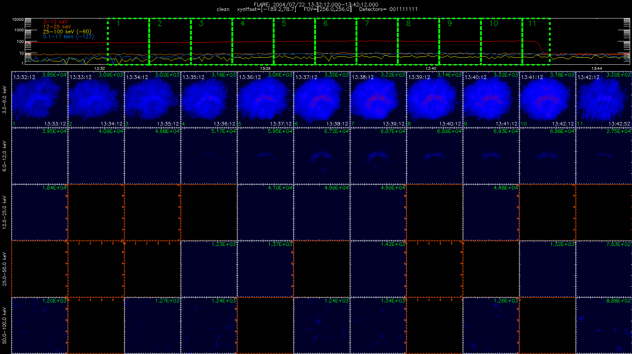This screenshot has width=632, height=354.
Task: Open 12.0-25.0 keV image labeled 4.48E+04
Action: coord(491,212)
